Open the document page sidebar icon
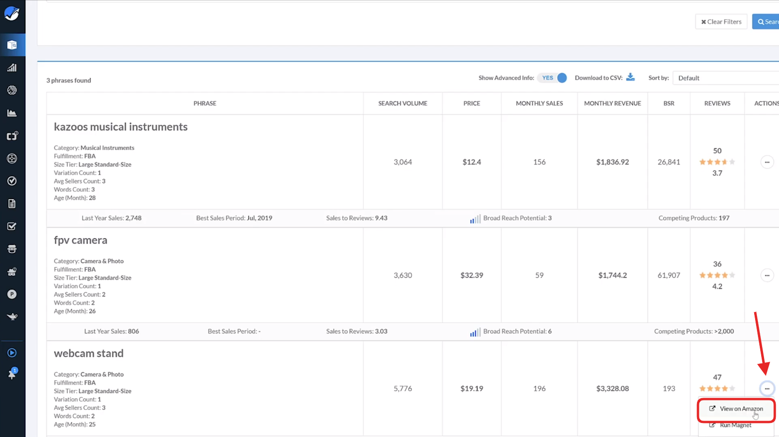This screenshot has width=779, height=437. point(12,203)
